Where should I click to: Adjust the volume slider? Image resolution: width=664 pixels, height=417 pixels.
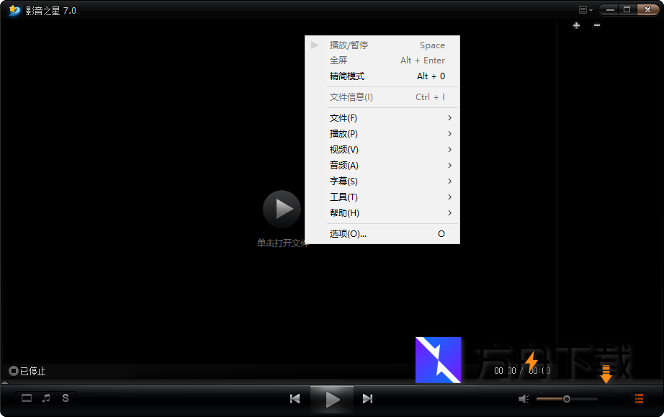(x=567, y=398)
